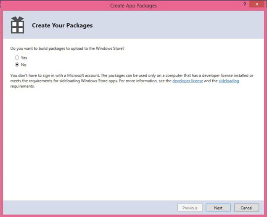Close the Create App Packages dialog
Viewport: 267px width, 217px height.
(x=257, y=4)
